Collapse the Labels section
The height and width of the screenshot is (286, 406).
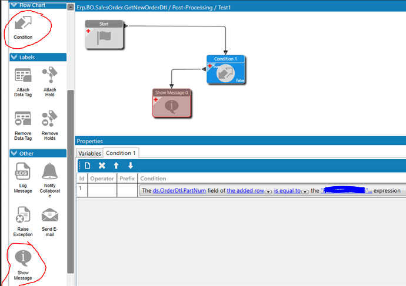pyautogui.click(x=14, y=57)
